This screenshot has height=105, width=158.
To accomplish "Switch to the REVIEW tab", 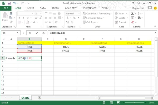I will [55, 8].
